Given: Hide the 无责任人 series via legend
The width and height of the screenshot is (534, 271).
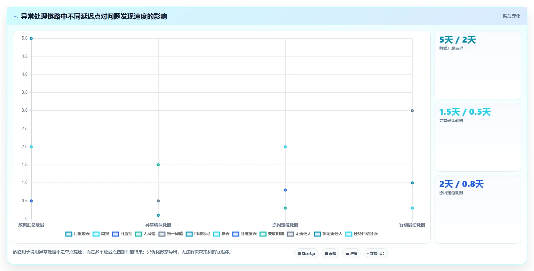Looking at the screenshot, I should coord(299,234).
